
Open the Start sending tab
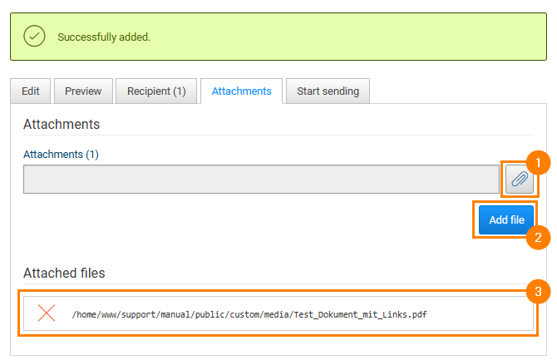[x=328, y=91]
